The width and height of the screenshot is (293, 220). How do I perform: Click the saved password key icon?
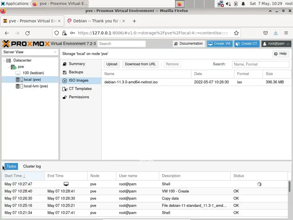[x=72, y=33]
